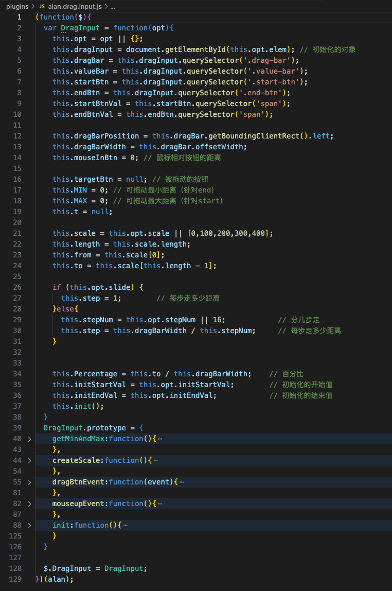Open the alan.drag.input.js breadcrumb item
The image size is (392, 591).
[75, 7]
